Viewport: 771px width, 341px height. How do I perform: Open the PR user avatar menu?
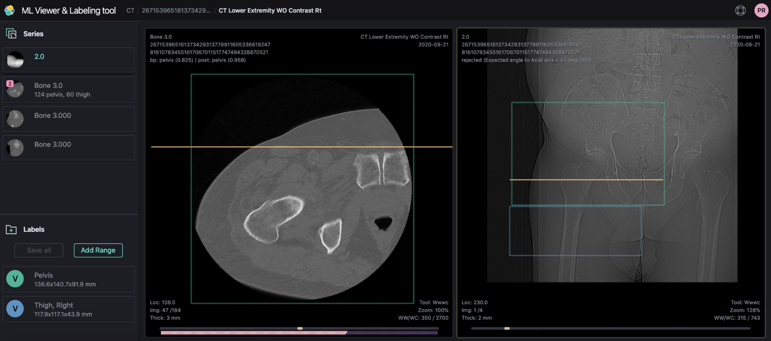coord(761,10)
